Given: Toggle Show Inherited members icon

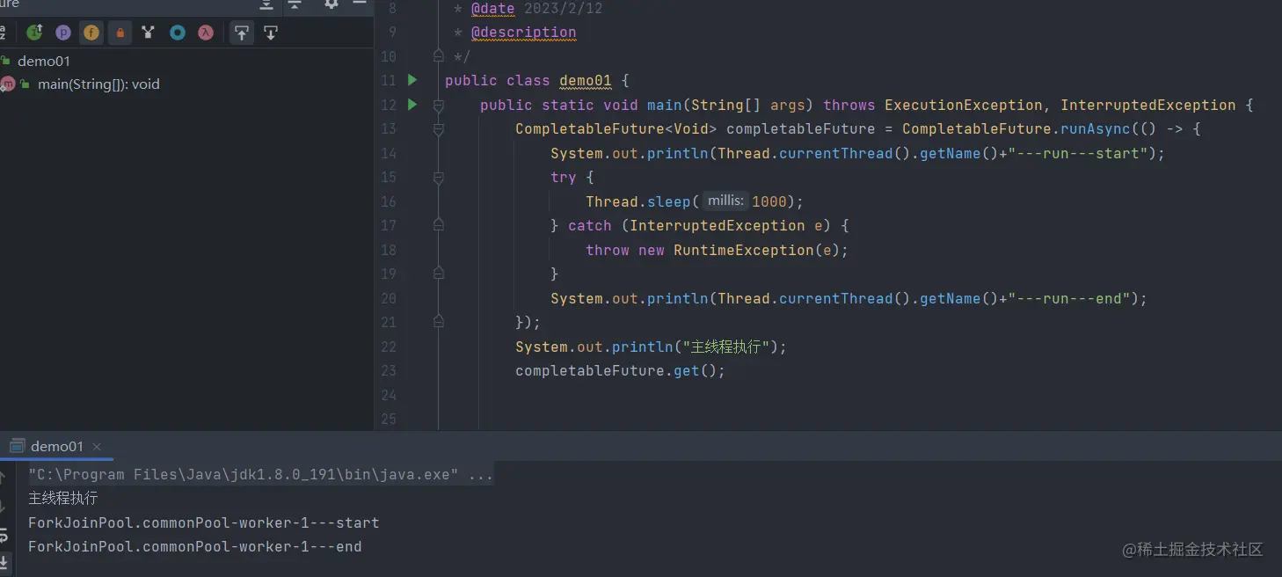Looking at the screenshot, I should (34, 33).
